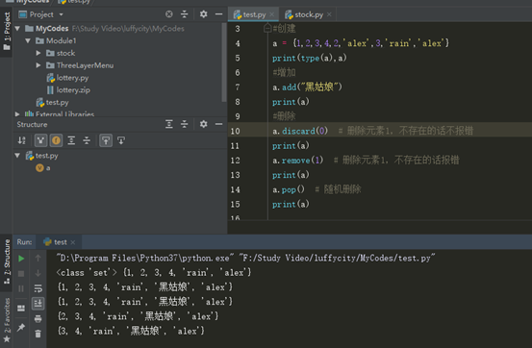Viewport: 532px width, 348px height.
Task: Expand the stock folder
Action: [x=38, y=53]
